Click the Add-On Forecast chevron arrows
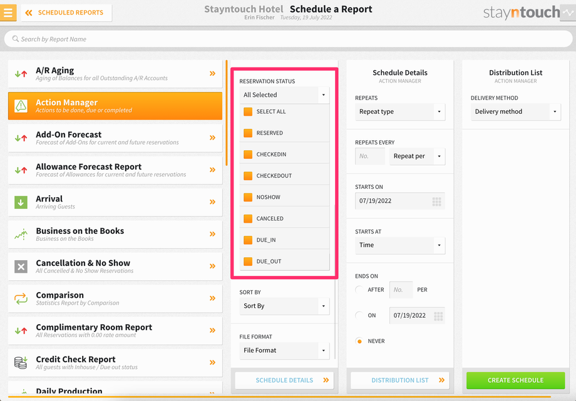 (x=212, y=138)
